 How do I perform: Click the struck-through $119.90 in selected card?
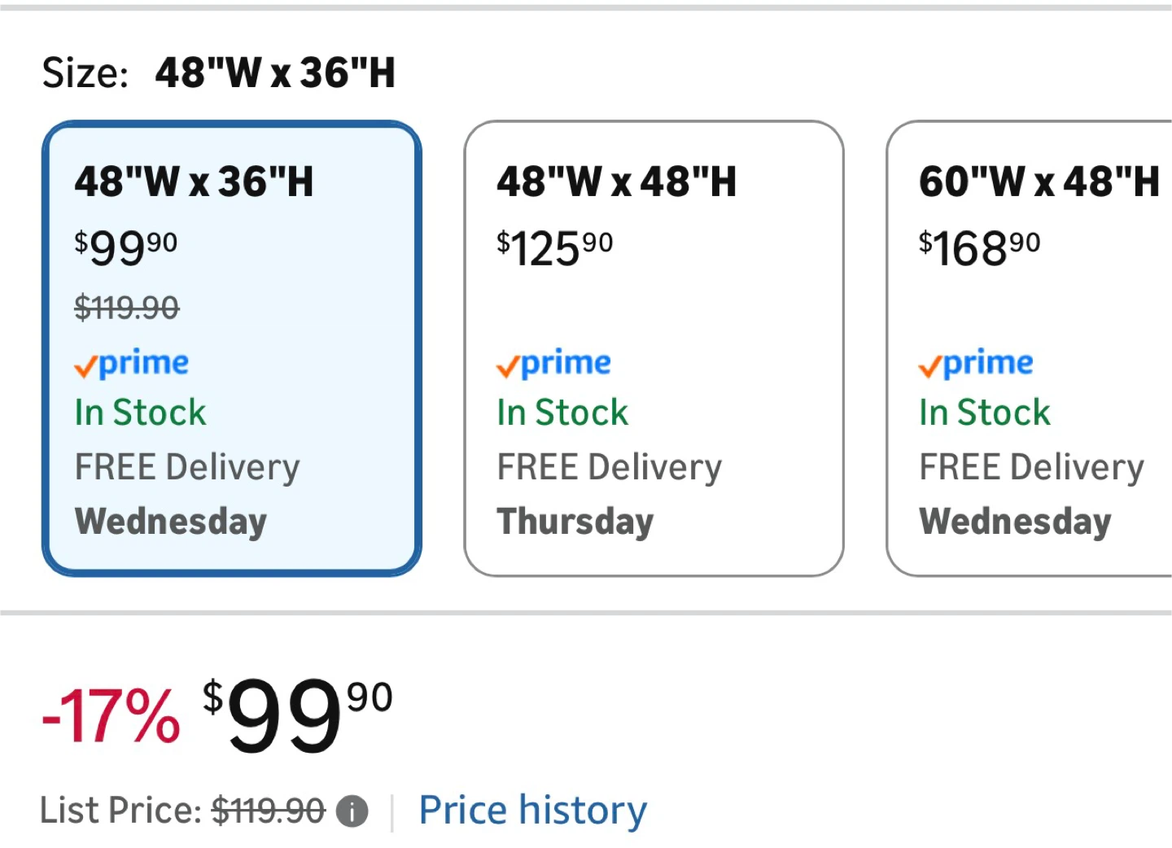click(127, 308)
